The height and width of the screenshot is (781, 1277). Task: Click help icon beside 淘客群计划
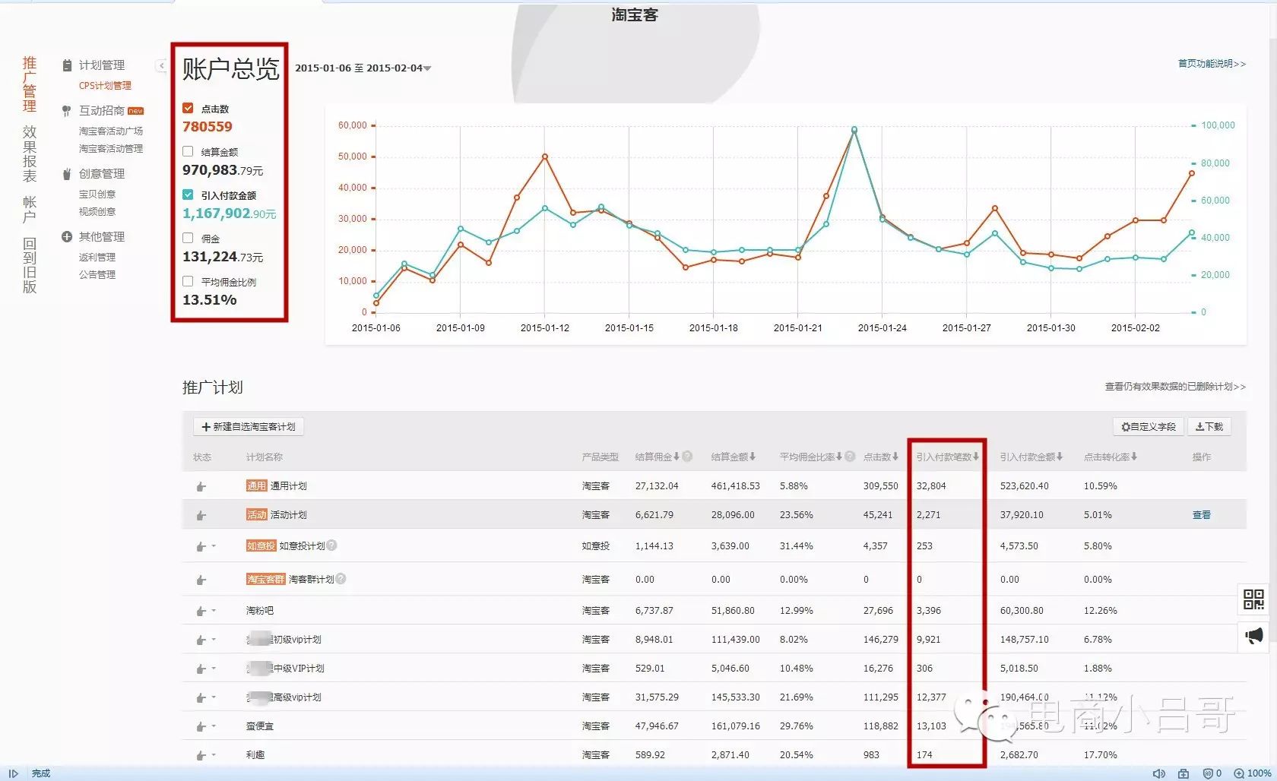341,579
